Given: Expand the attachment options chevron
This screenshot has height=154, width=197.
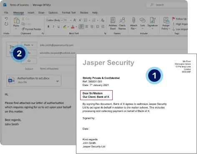Looking at the screenshot, I should [x=57, y=81].
